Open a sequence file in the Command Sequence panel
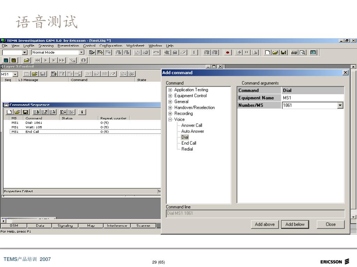The image size is (357, 267). click(x=17, y=112)
